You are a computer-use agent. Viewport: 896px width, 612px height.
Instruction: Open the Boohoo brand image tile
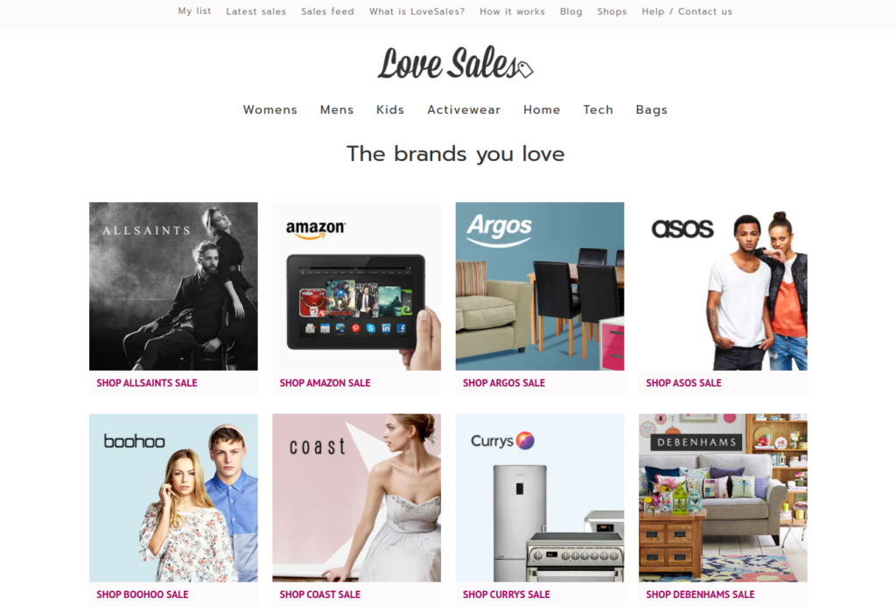coord(173,497)
